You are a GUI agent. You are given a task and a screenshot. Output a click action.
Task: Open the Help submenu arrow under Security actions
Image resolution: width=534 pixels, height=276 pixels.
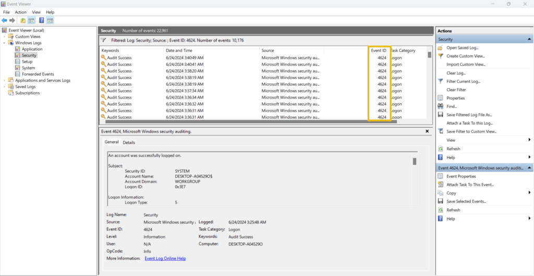530,158
